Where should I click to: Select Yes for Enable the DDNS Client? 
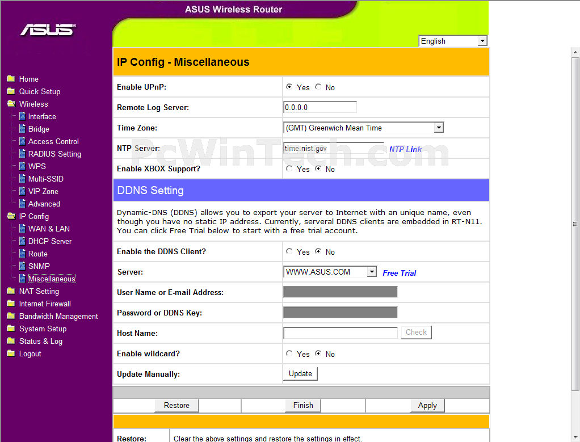pos(289,251)
